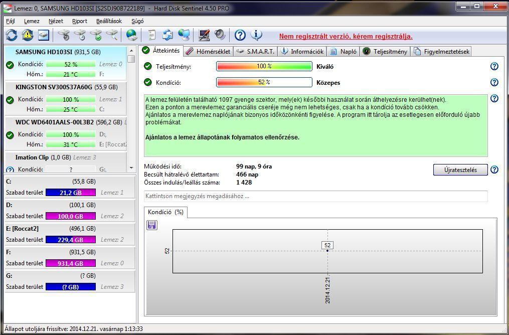Click the send report envelope icon
The height and width of the screenshot is (335, 509).
click(x=167, y=35)
